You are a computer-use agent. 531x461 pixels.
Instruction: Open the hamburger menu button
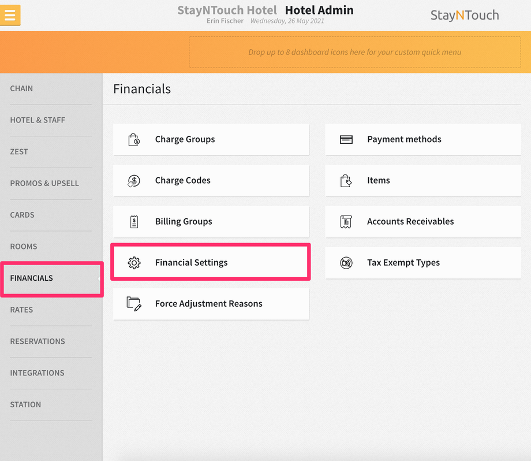10,15
